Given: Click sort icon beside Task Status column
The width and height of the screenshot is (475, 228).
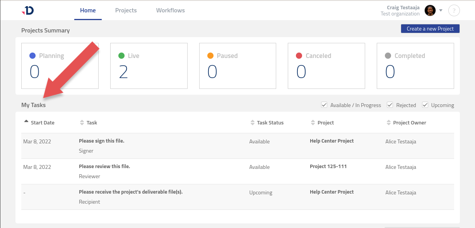Looking at the screenshot, I should [x=252, y=123].
